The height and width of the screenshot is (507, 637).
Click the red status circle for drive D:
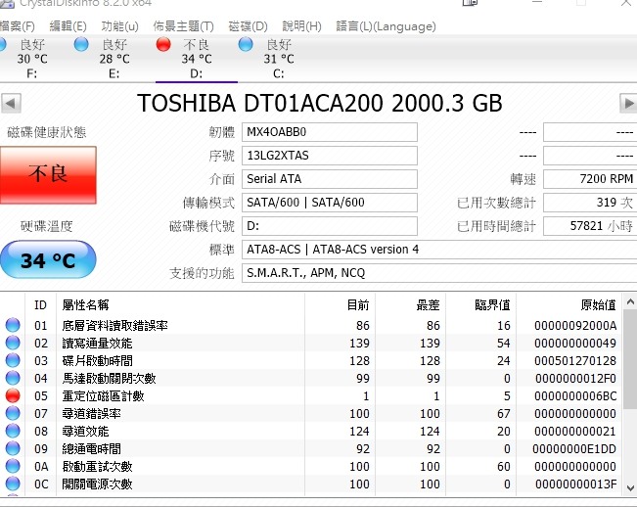pos(163,44)
